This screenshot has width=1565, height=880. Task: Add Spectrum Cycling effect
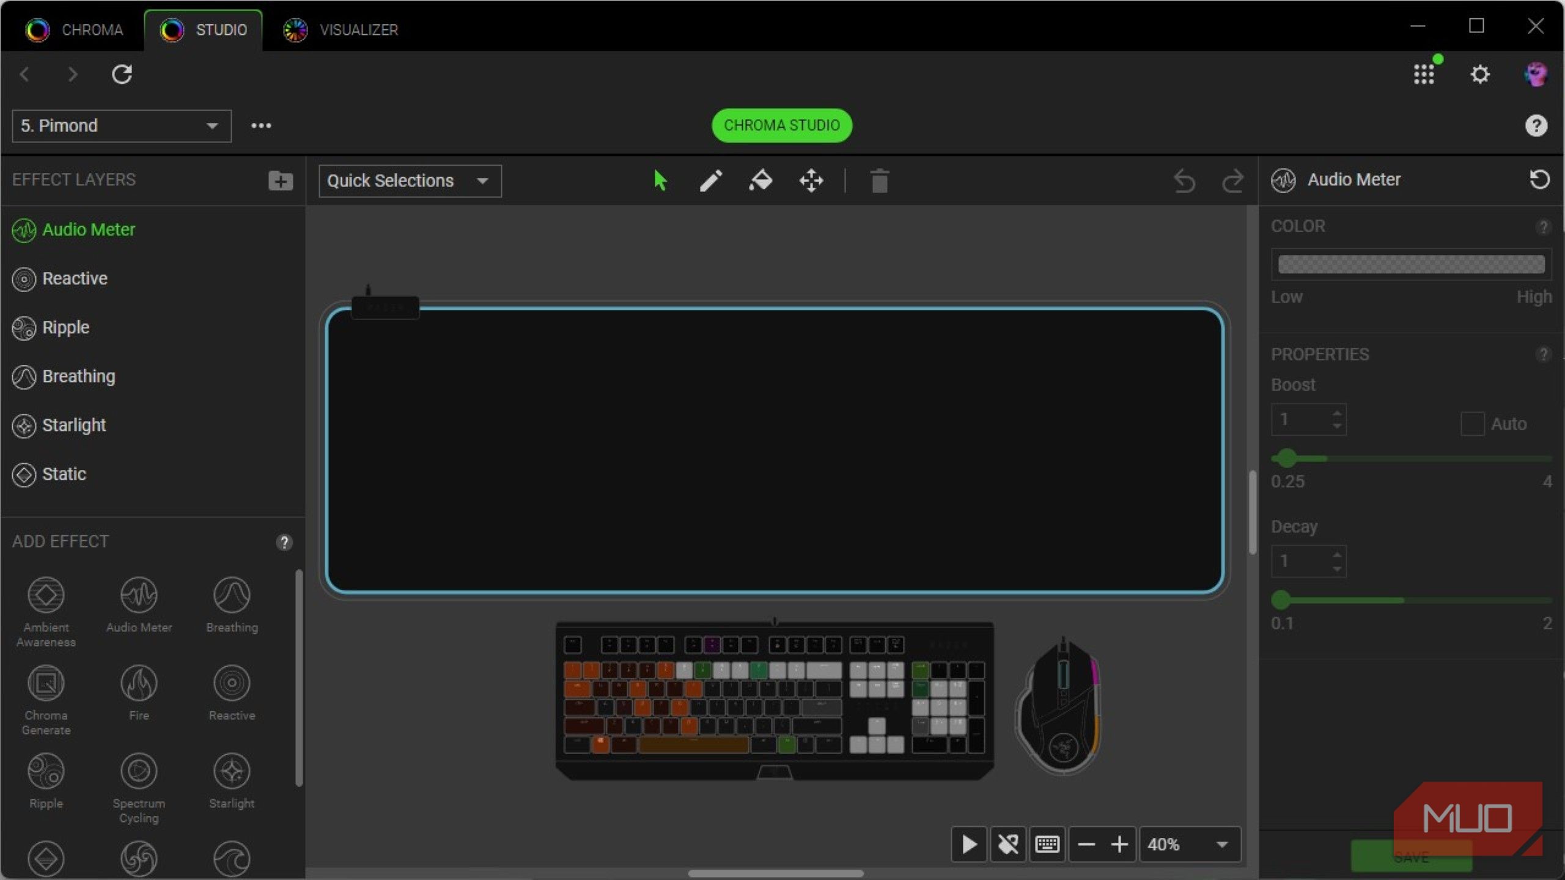tap(139, 788)
